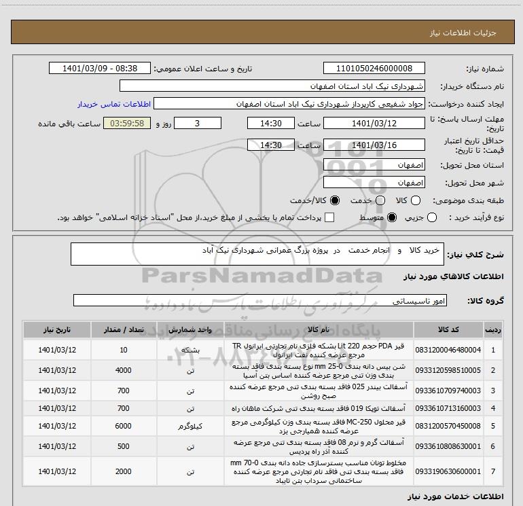Click the delivery province field اصفهان

coord(374,165)
